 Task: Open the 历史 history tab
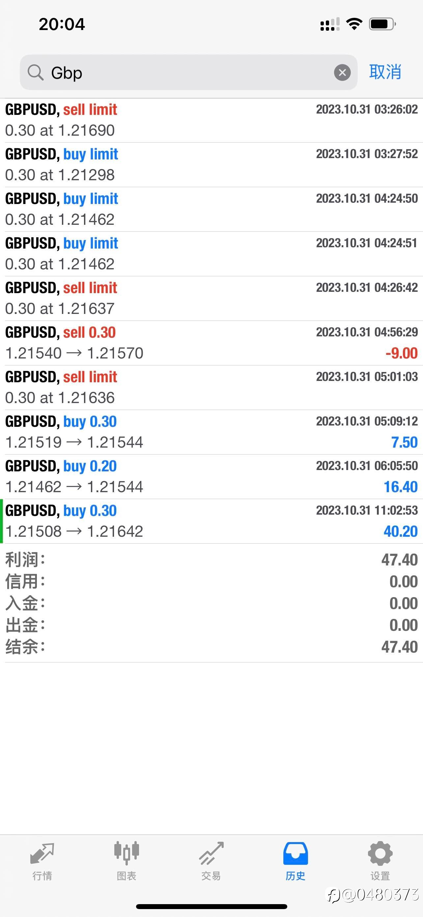(x=296, y=861)
